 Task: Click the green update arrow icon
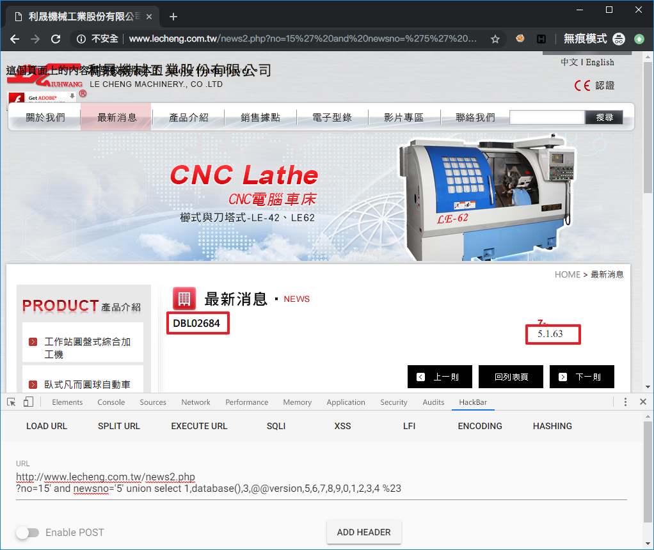pos(639,39)
